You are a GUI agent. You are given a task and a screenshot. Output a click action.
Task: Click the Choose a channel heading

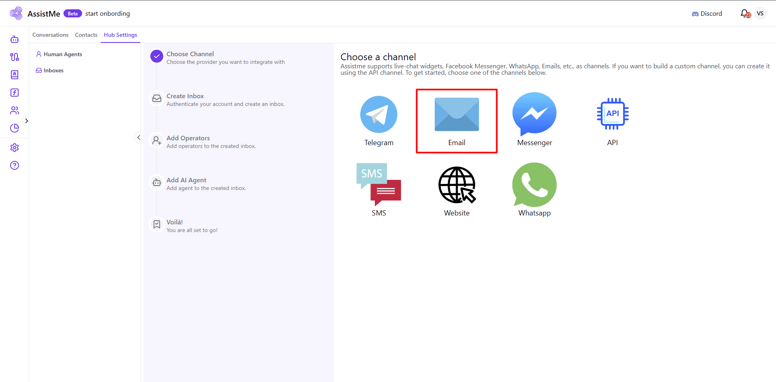(378, 57)
